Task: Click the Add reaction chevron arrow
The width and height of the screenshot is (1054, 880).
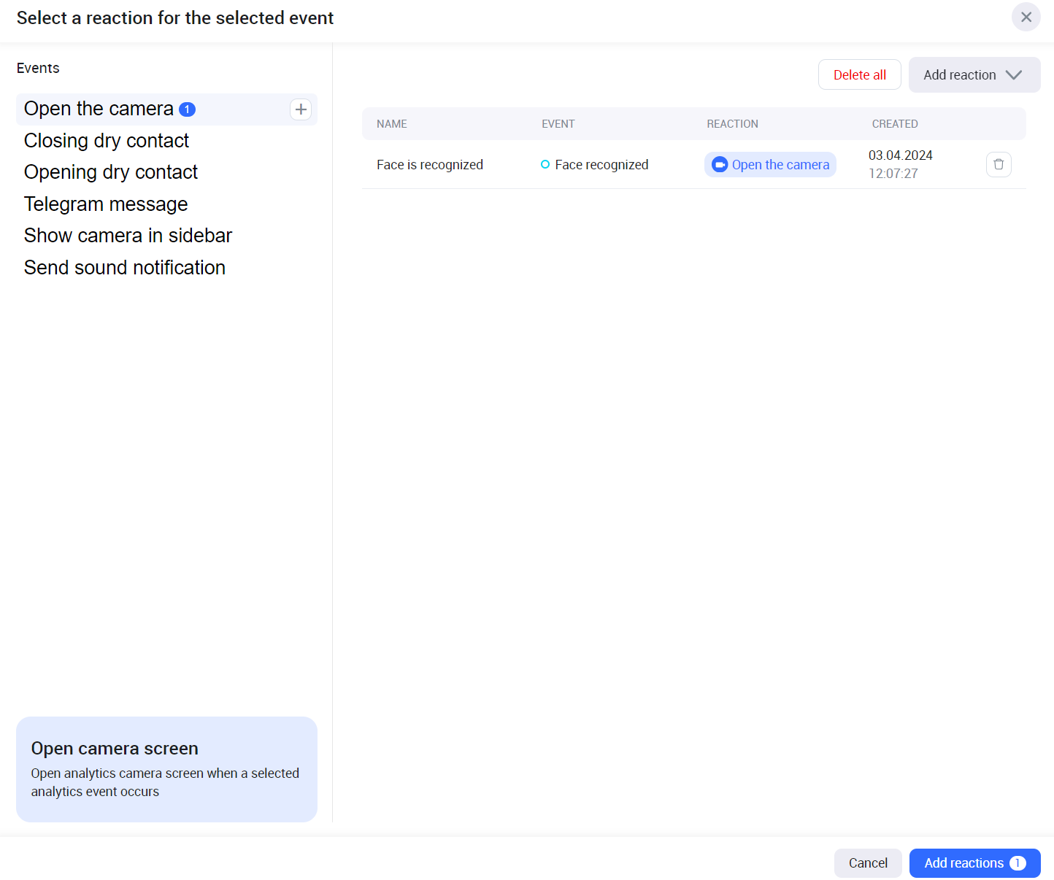Action: click(1014, 75)
